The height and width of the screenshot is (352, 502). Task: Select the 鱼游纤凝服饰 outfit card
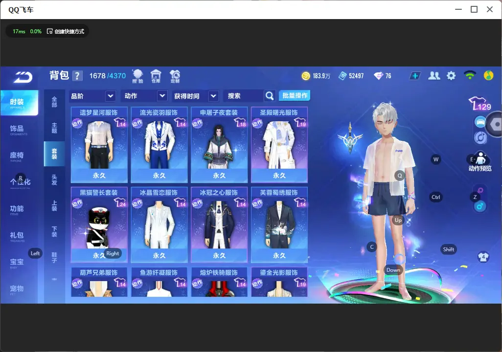click(159, 282)
